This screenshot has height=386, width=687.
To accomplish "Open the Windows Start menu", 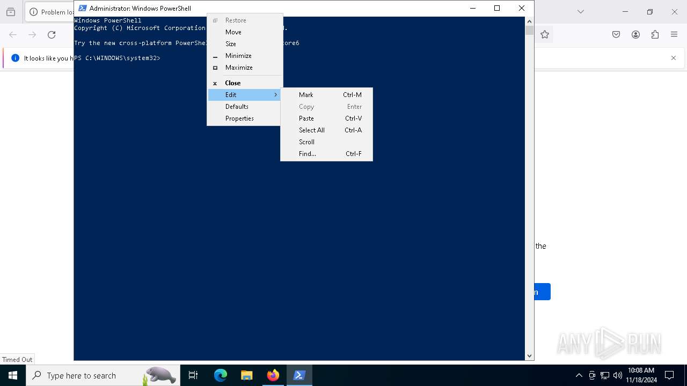I will (x=13, y=375).
